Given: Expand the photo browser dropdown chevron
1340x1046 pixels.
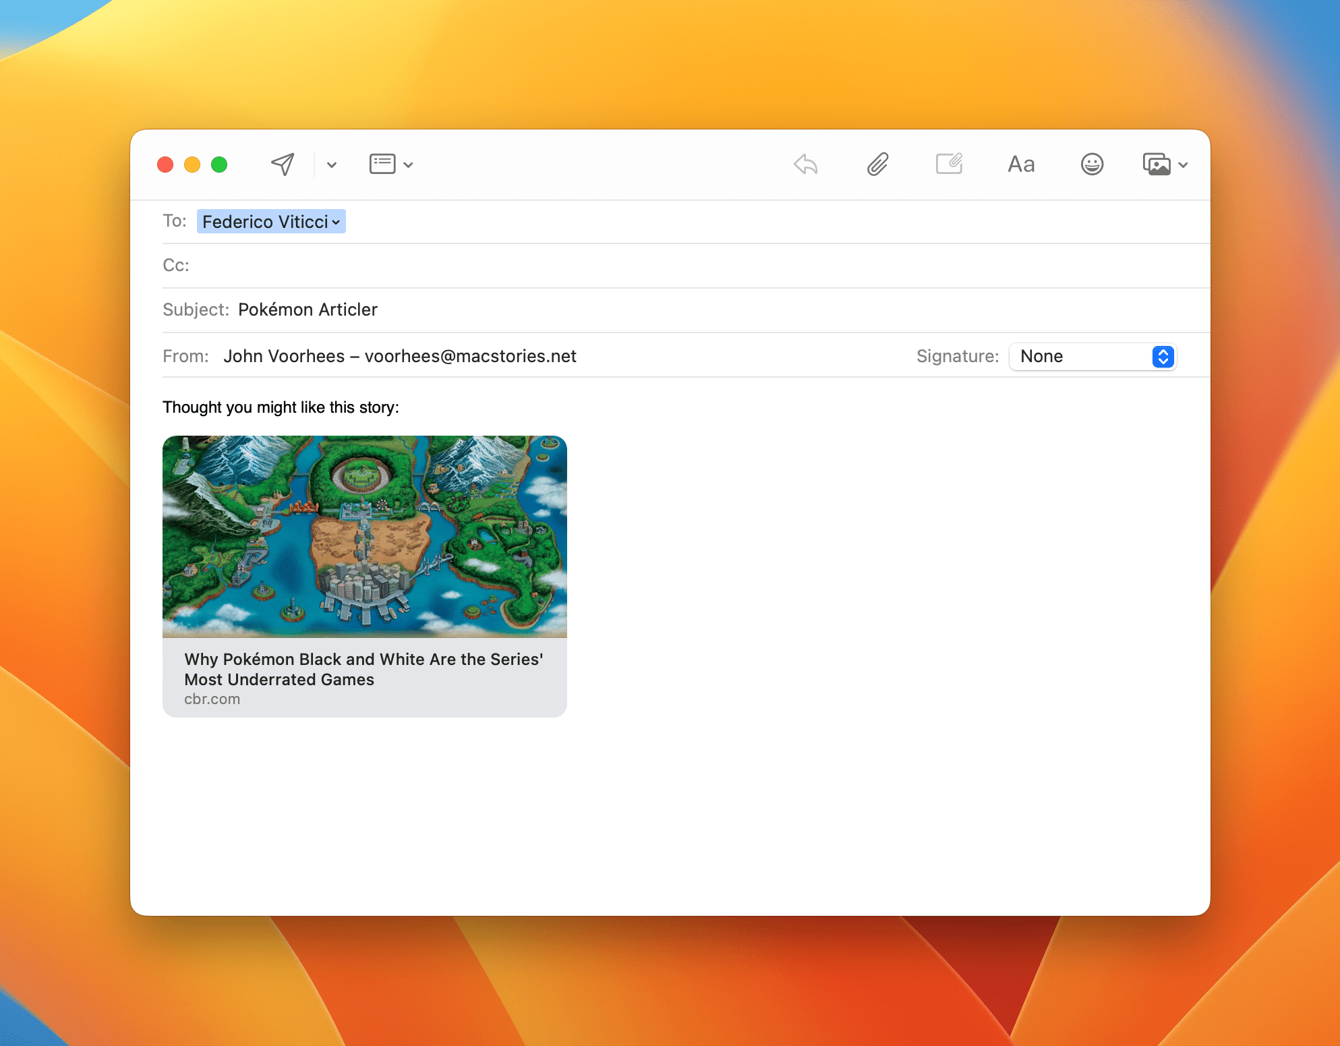Looking at the screenshot, I should pos(1183,165).
